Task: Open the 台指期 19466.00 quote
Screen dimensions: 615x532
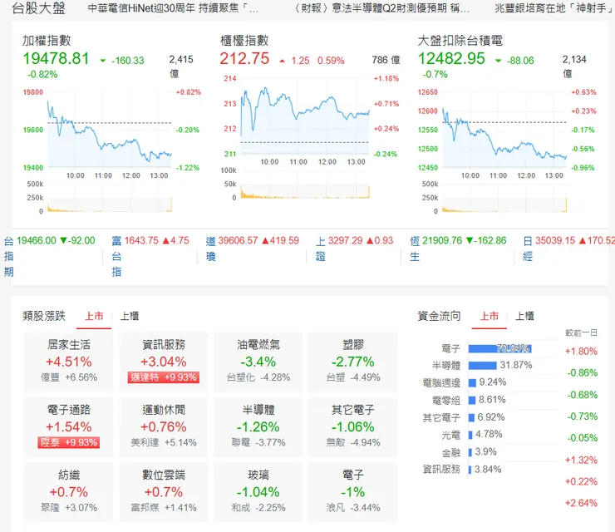Action: tap(50, 255)
